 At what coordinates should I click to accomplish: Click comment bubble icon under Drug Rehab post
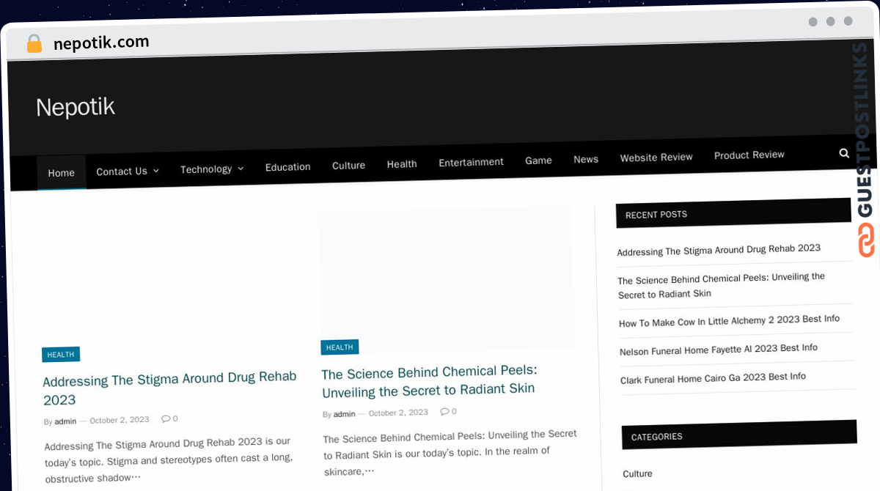pos(166,418)
